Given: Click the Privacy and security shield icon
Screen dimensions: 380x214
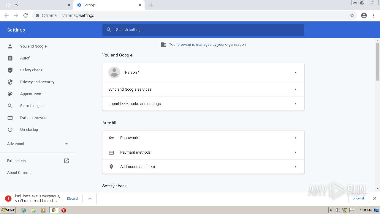Looking at the screenshot, I should pyautogui.click(x=10, y=82).
